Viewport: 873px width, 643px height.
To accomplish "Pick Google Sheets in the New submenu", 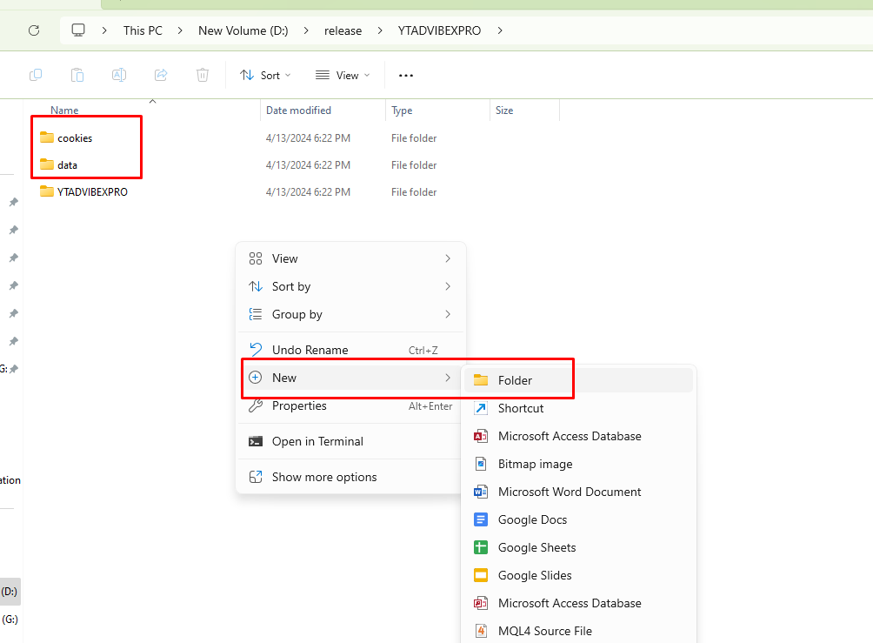I will (x=536, y=547).
